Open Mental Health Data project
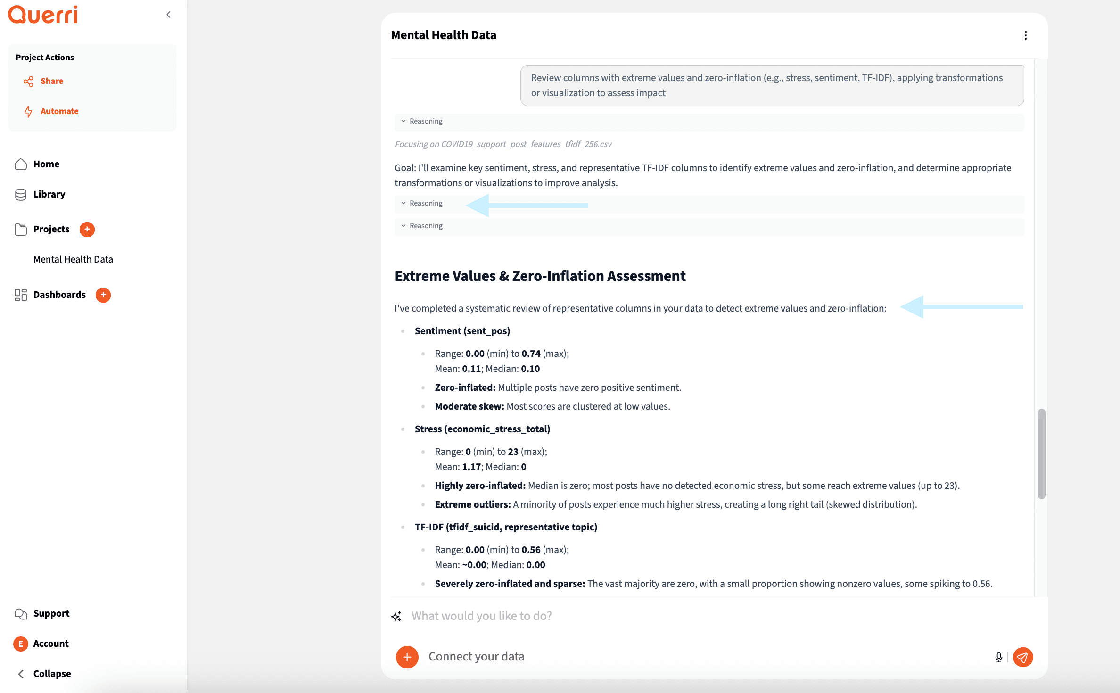This screenshot has width=1120, height=693. coord(73,259)
